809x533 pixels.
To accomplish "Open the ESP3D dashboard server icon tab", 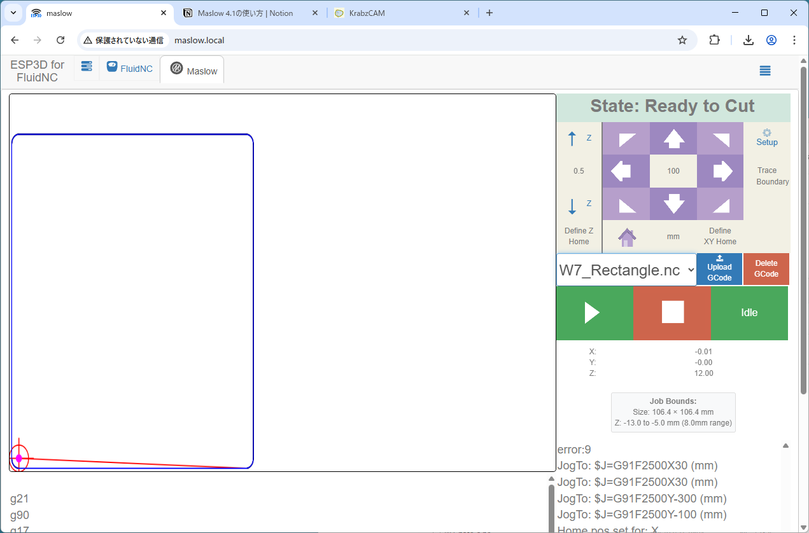I will [x=87, y=67].
